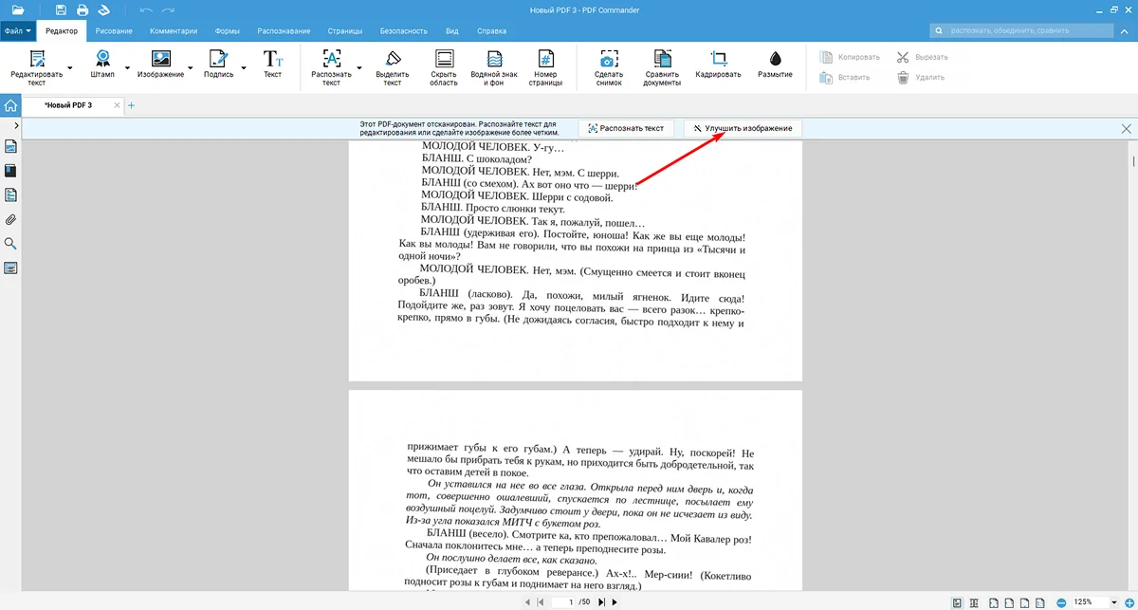Add a signature with Подпись
The width and height of the screenshot is (1138, 610).
(x=218, y=65)
